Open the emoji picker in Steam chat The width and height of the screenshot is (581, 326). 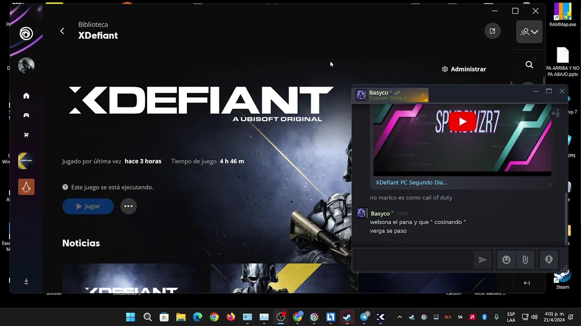tap(506, 260)
